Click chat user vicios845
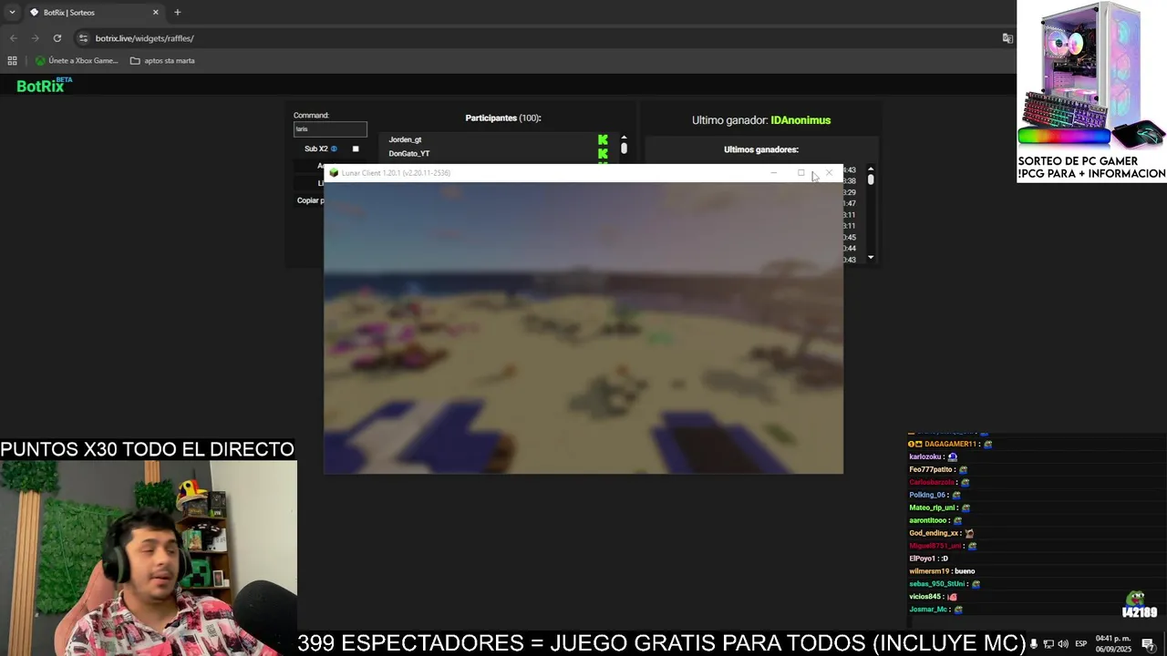The width and height of the screenshot is (1167, 656). (924, 597)
